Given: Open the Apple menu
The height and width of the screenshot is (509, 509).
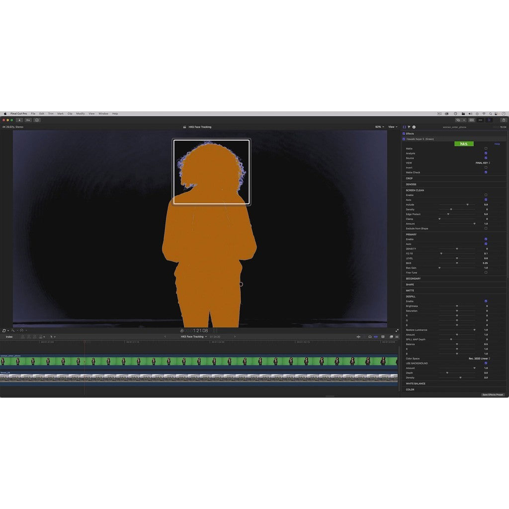Looking at the screenshot, I should click(x=5, y=114).
